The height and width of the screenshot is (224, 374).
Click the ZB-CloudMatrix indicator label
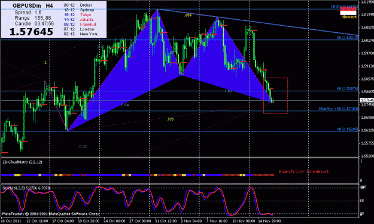point(22,162)
